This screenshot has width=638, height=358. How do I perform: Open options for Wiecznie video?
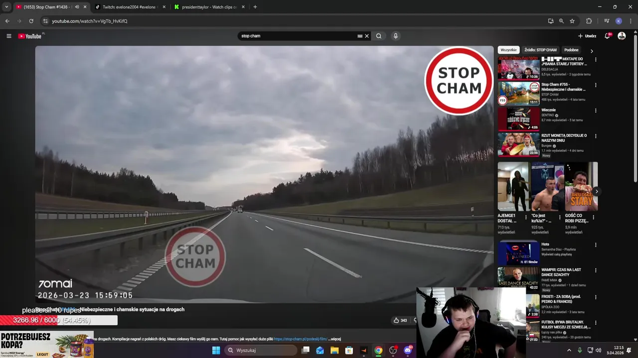(x=596, y=110)
